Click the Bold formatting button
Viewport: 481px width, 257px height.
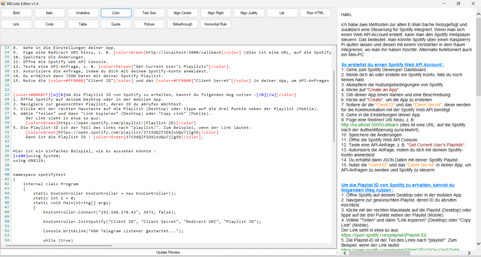tap(17, 13)
